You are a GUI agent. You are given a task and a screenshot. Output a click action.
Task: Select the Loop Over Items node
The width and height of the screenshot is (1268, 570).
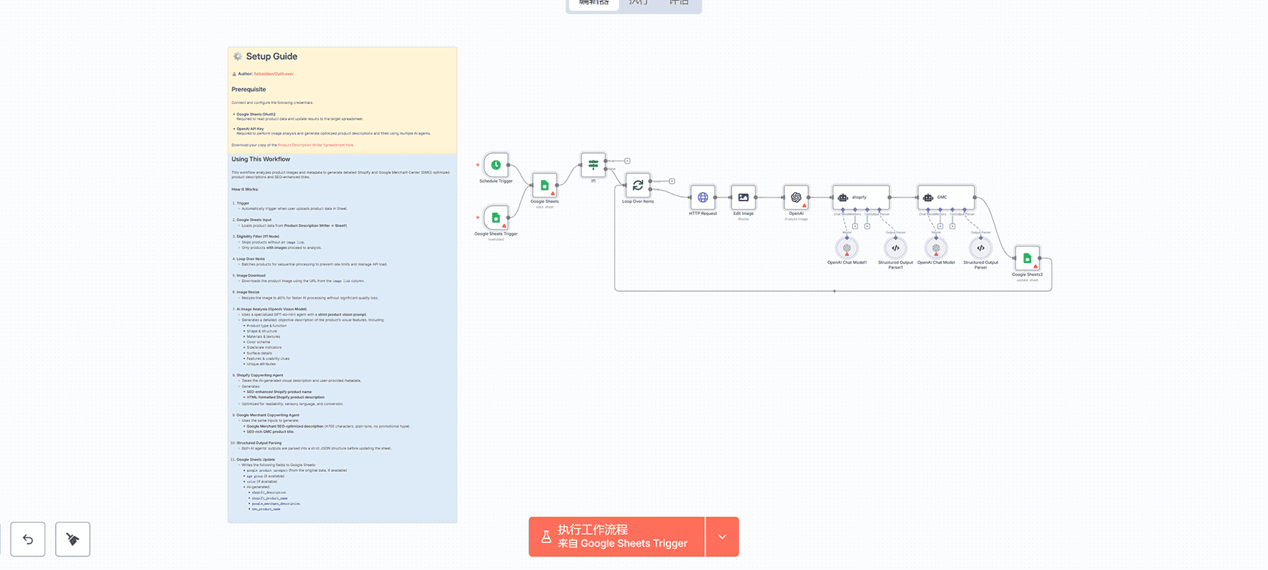tap(638, 185)
